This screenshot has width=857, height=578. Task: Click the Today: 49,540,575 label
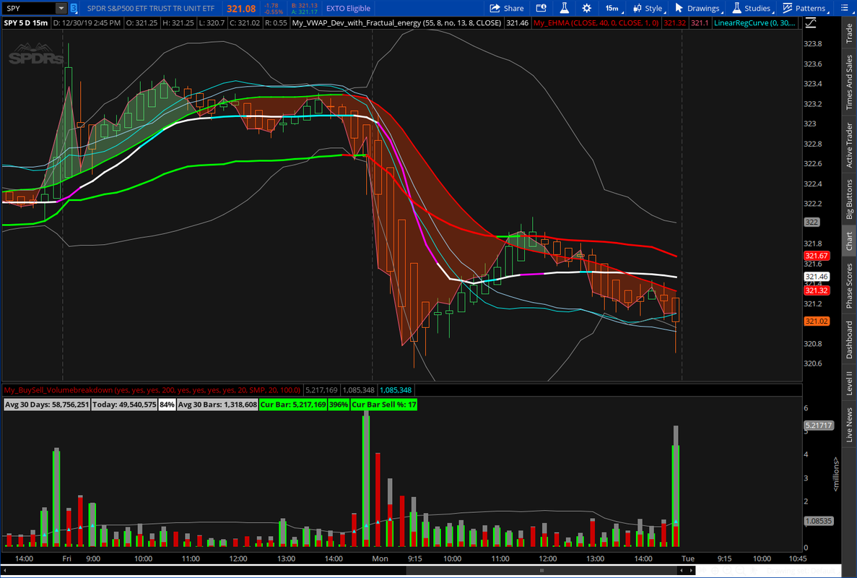click(x=124, y=405)
